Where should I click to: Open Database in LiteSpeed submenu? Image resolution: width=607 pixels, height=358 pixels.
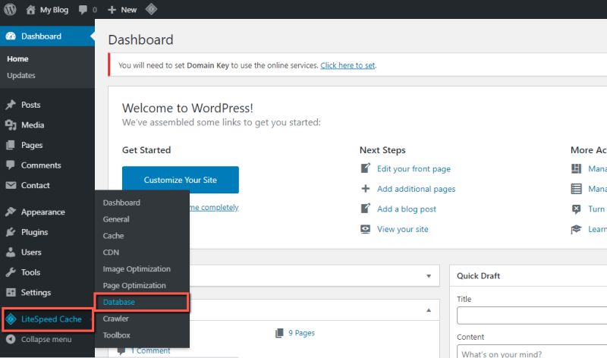coord(119,302)
